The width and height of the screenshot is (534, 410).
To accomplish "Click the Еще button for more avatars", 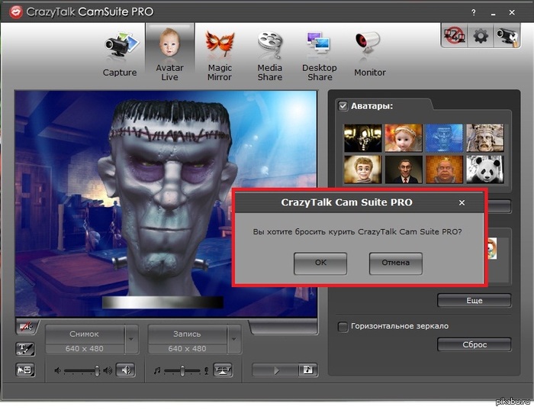I will (474, 300).
